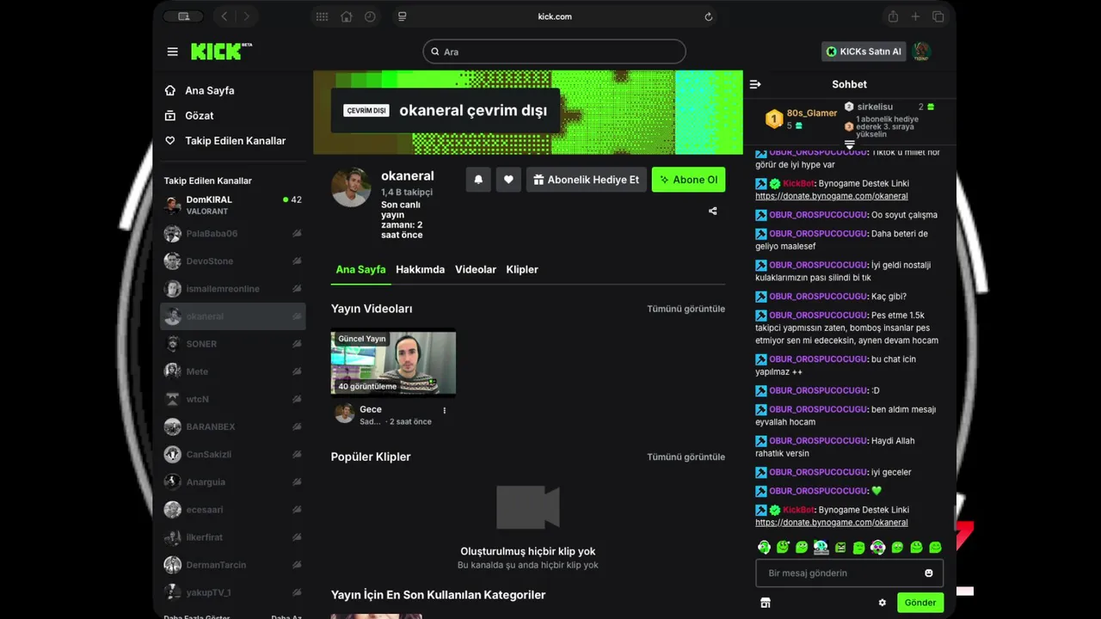Click the browser forward arrow
Screen dimensions: 1101x619
[247, 16]
